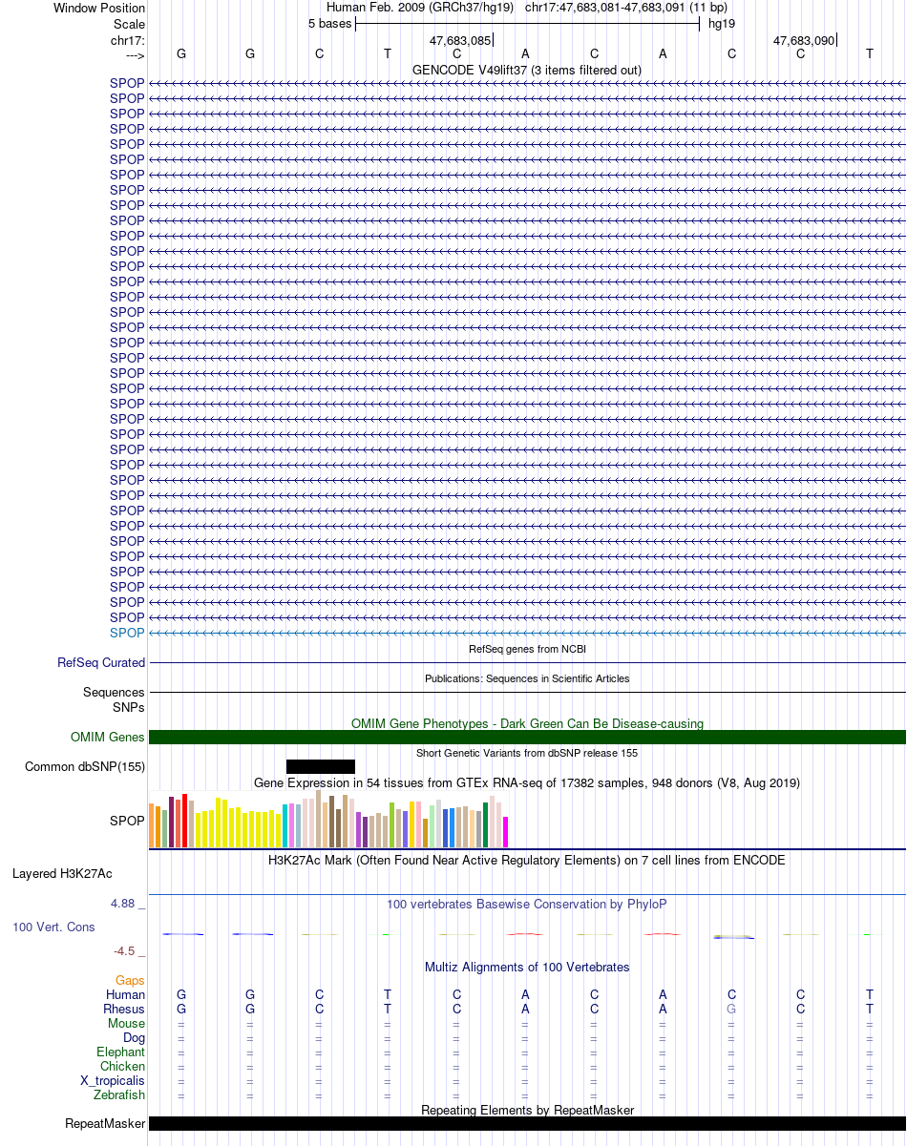Viewport: 907px width, 1146px height.
Task: Select the chr17: base position label
Action: tap(128, 40)
